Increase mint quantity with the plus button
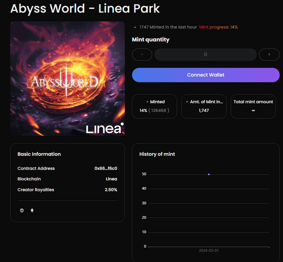 coord(269,55)
